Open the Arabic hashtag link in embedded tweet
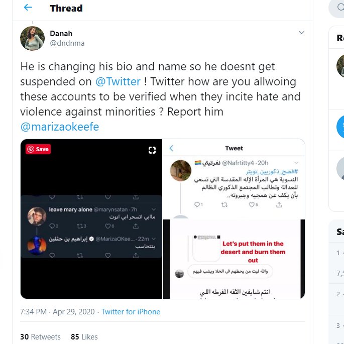 tap(272, 171)
